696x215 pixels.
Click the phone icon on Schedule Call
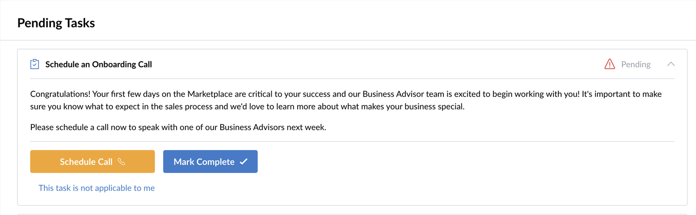coord(121,161)
